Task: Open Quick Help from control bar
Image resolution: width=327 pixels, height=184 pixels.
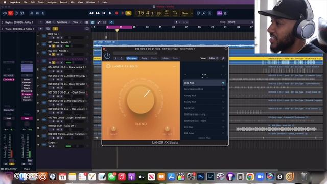Action: (x=16, y=13)
